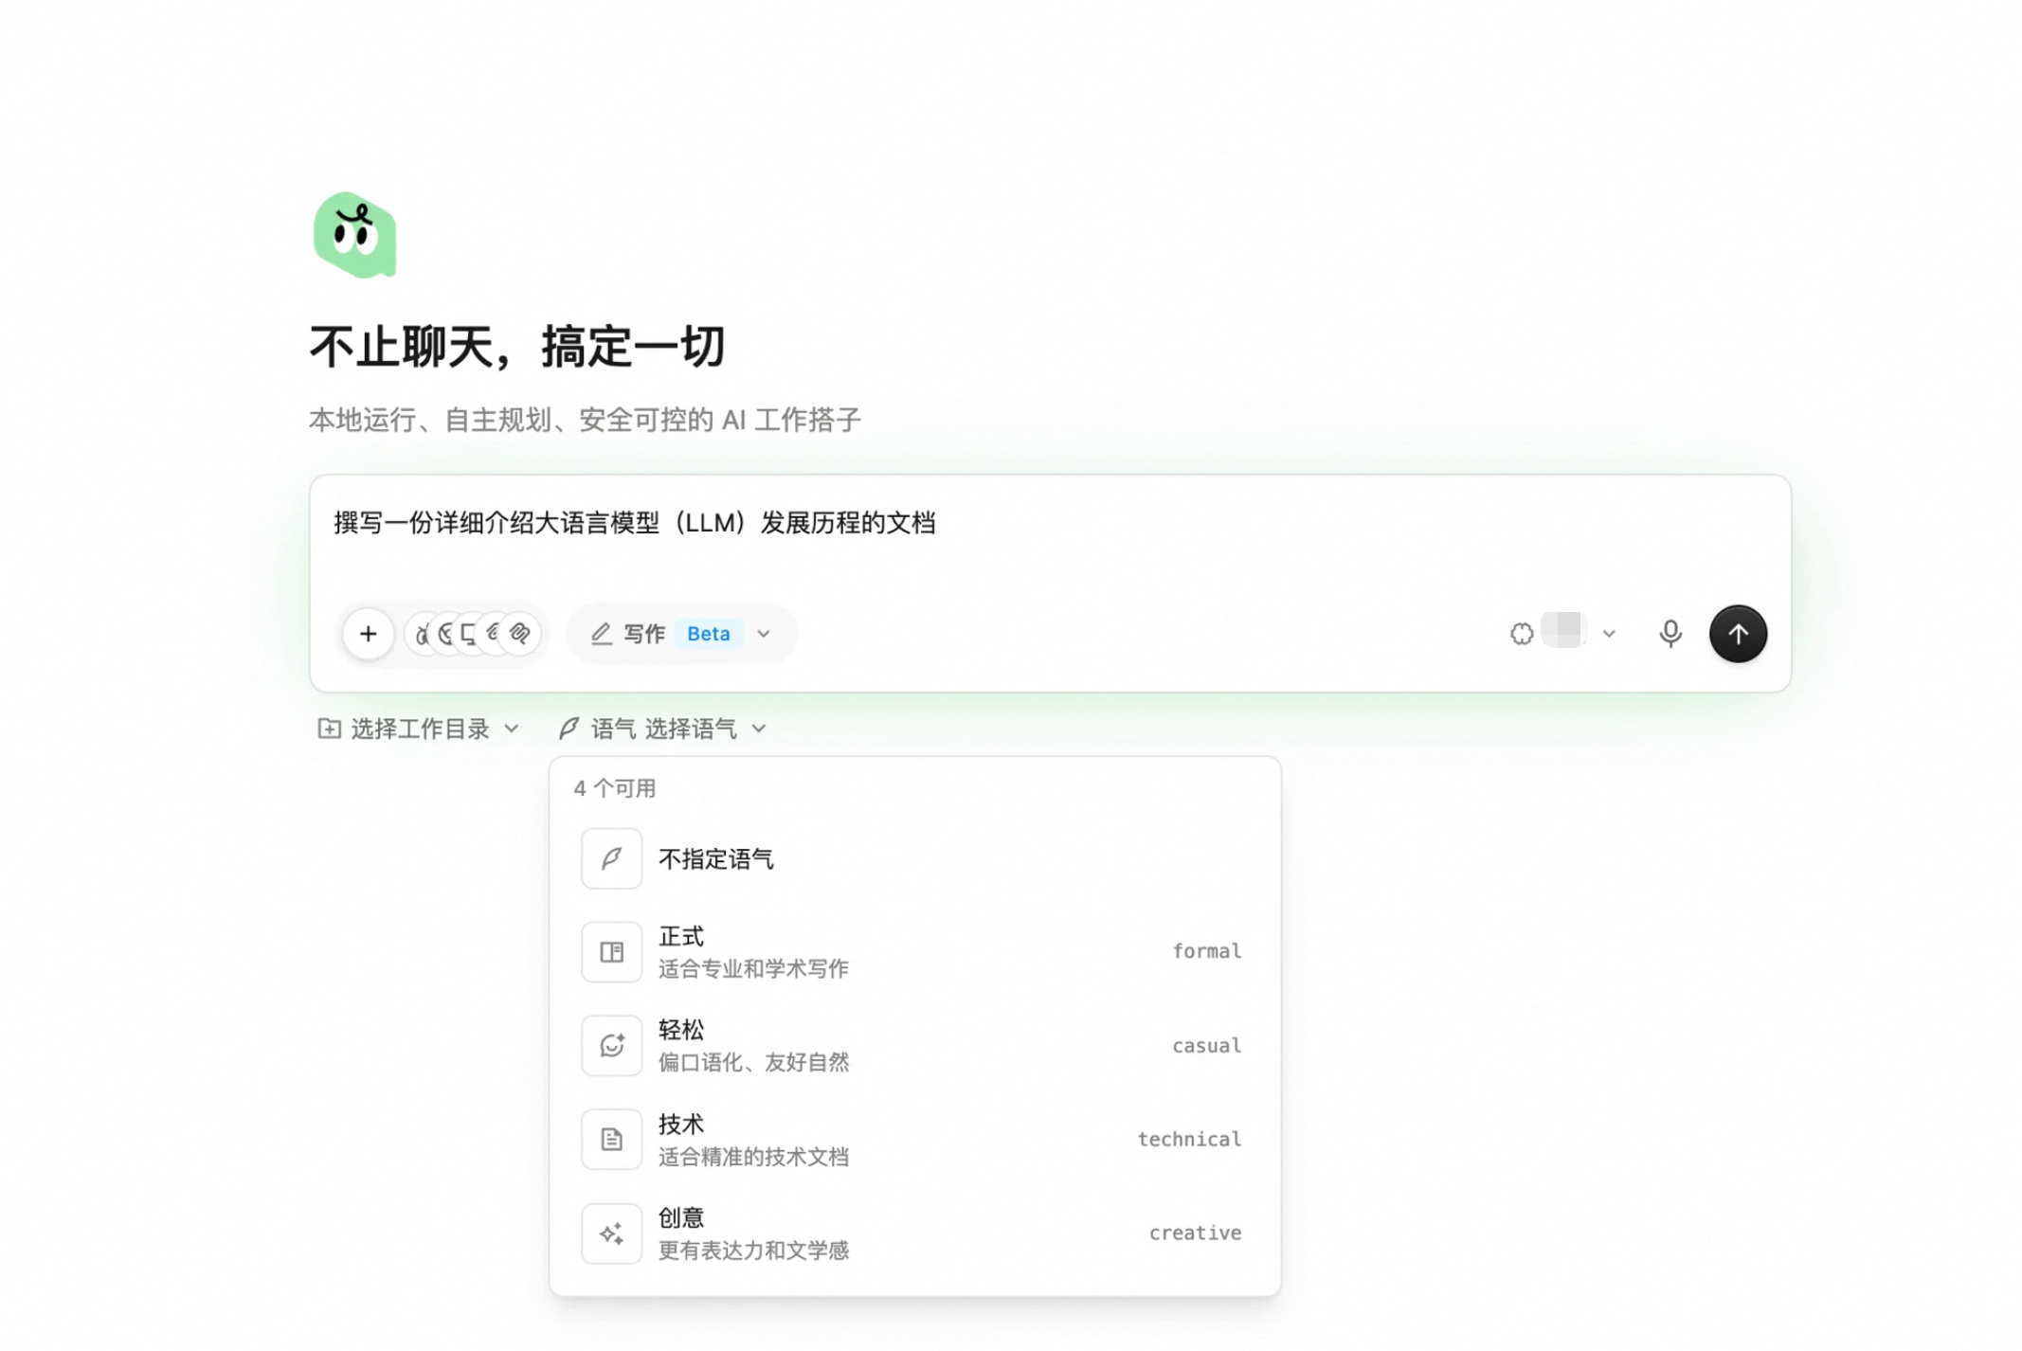Click the plus attachment button
Screen dimensions: 2022x1351
(x=368, y=634)
